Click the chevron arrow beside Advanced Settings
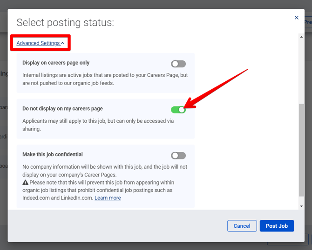 tap(63, 43)
